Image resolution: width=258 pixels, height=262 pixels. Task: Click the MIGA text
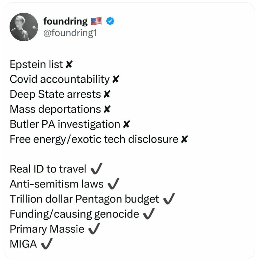pyautogui.click(x=23, y=244)
